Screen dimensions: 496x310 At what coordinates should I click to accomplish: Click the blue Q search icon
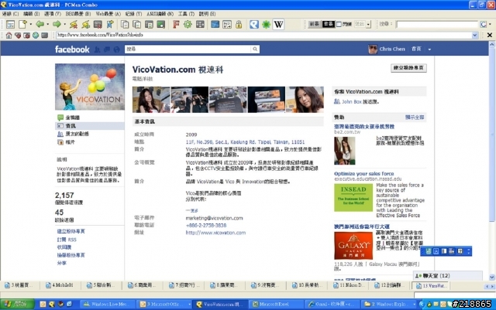pyautogui.click(x=254, y=24)
